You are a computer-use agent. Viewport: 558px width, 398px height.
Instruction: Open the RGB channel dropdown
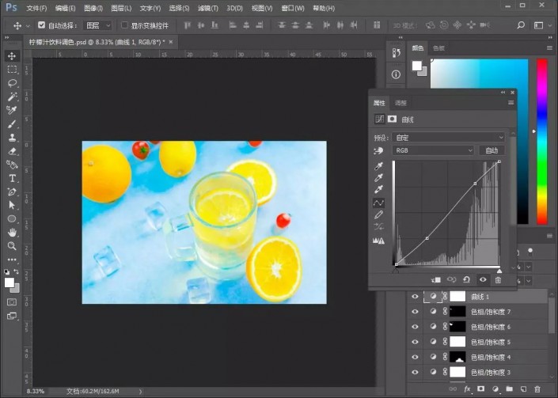433,150
